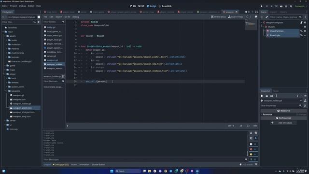
Task: Open the script editor File menu
Action: (x=45, y=17)
